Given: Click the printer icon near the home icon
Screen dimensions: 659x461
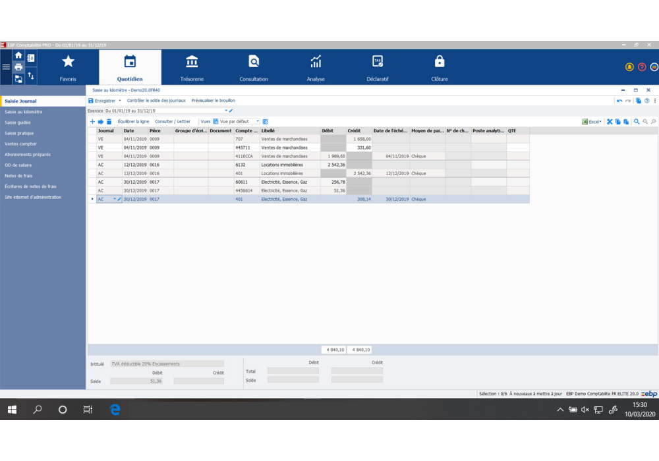Looking at the screenshot, I should click(x=18, y=67).
